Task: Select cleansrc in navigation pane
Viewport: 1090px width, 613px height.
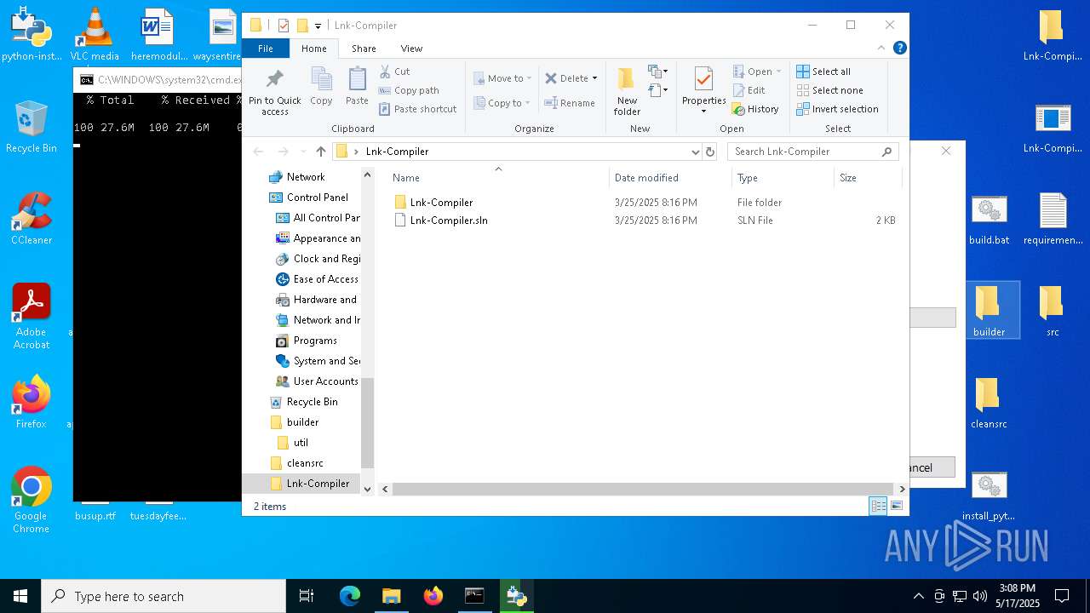Action: coord(305,463)
